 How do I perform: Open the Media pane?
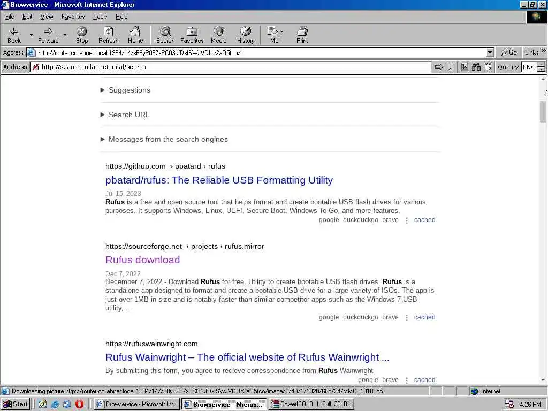[x=219, y=35]
